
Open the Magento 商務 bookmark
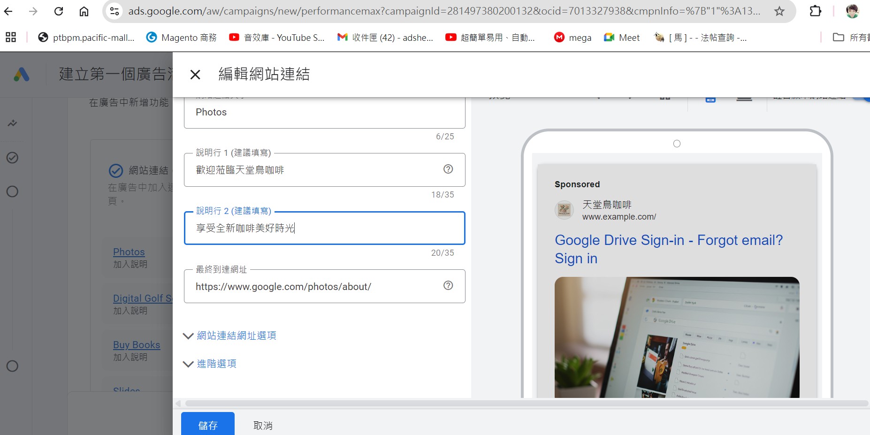point(182,38)
